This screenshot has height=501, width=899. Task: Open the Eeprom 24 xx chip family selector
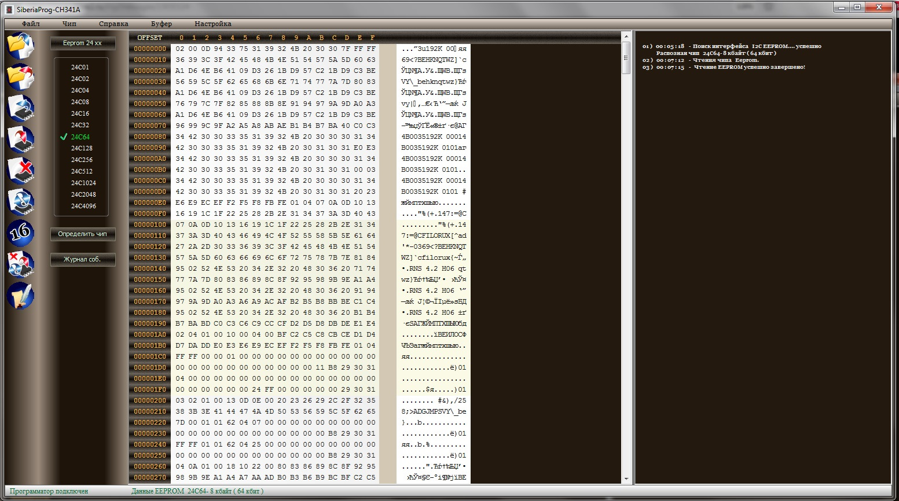click(82, 43)
